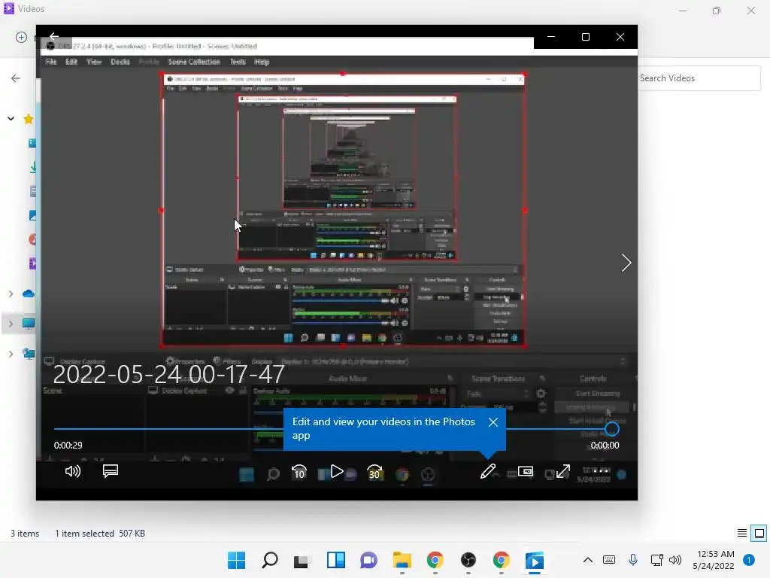The image size is (770, 578).
Task: Expand the Network tree node
Action: [11, 354]
